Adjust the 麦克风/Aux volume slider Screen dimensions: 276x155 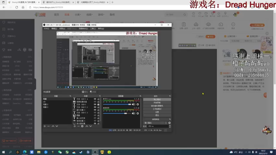pyautogui.click(x=117, y=104)
